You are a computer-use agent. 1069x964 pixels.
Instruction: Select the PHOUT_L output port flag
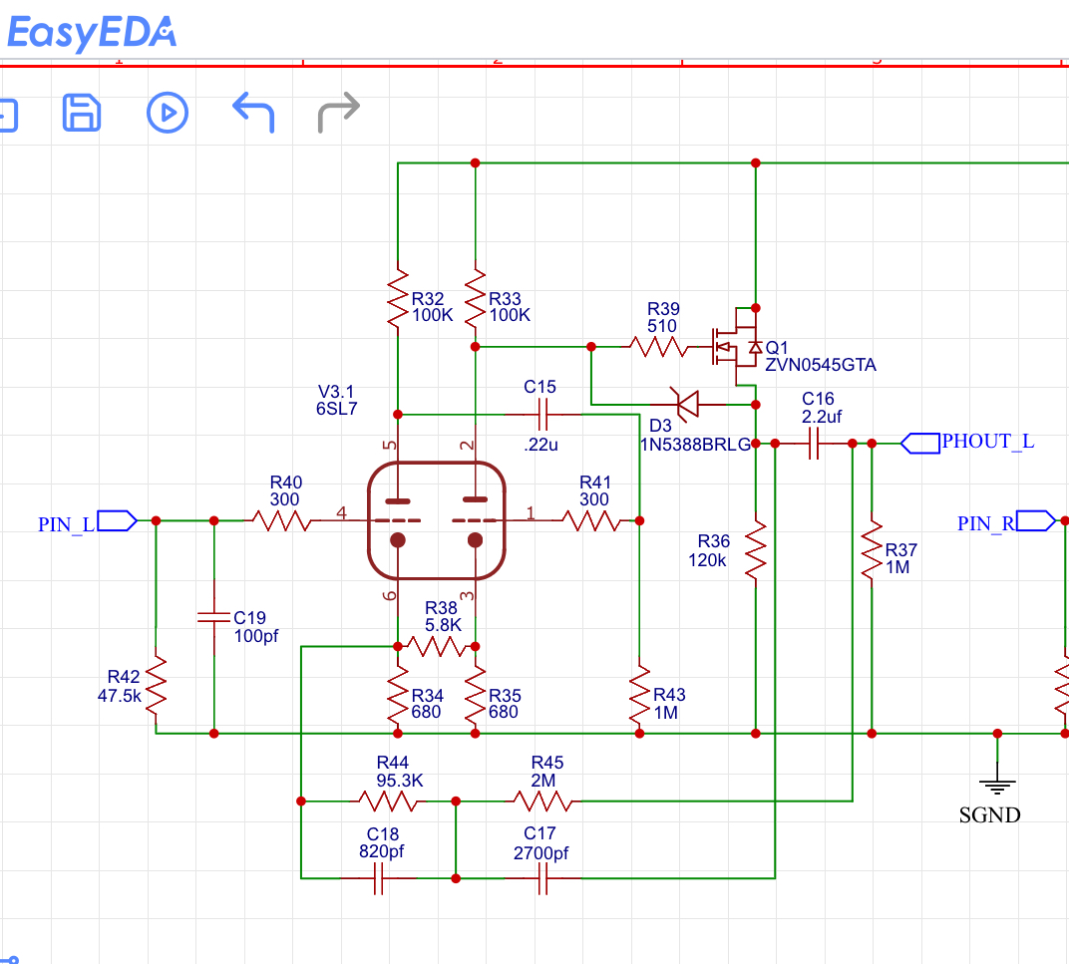click(x=920, y=444)
